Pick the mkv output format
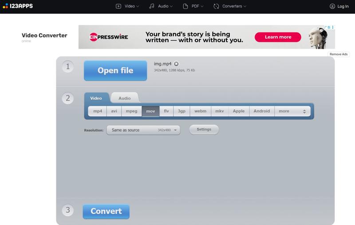 click(x=220, y=111)
